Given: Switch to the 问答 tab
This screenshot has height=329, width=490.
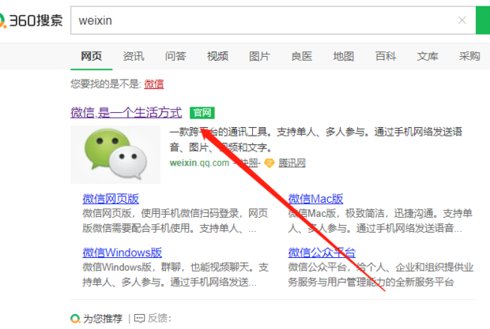Looking at the screenshot, I should pos(175,56).
